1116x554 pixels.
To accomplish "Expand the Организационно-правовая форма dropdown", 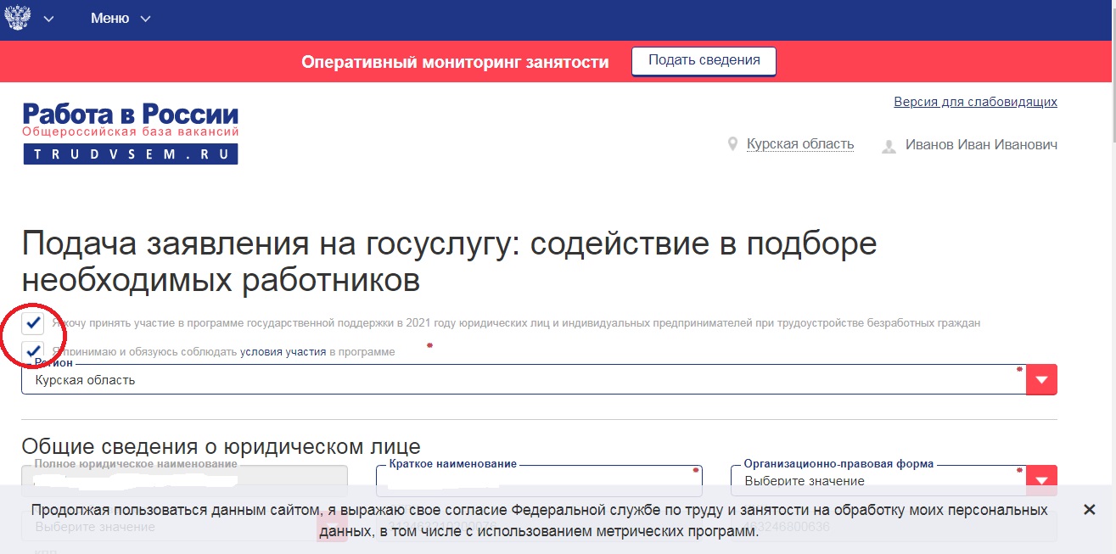I will coord(1041,480).
